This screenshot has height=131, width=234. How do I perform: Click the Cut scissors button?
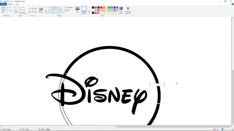tap(9, 8)
